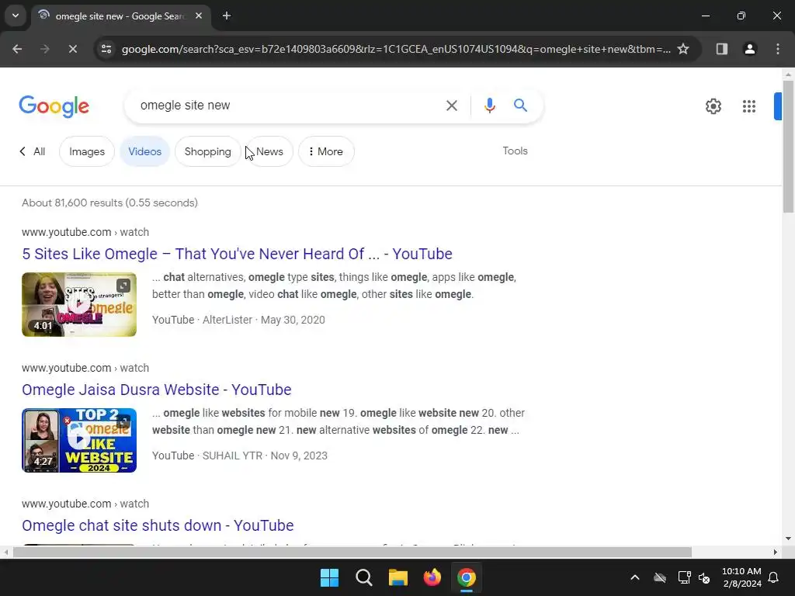Go to the Google homepage logo
Image resolution: width=795 pixels, height=596 pixels.
point(54,106)
